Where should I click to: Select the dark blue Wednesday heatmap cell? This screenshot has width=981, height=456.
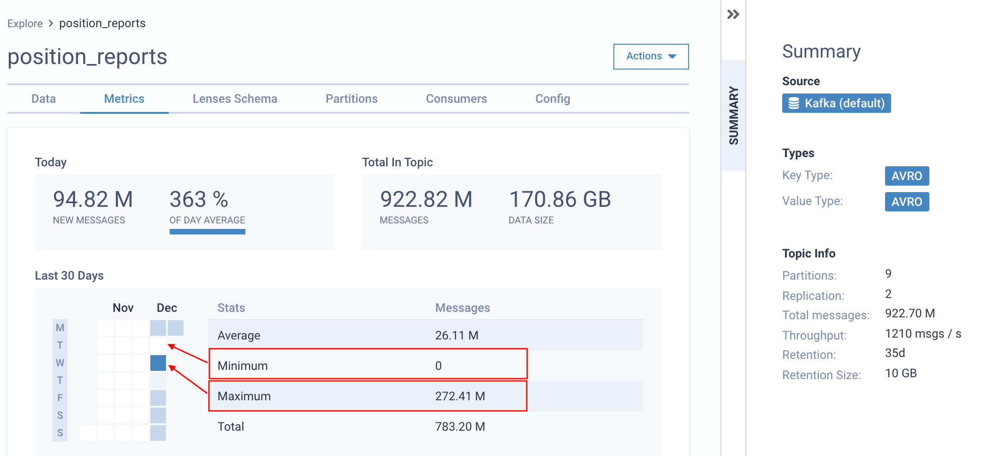pyautogui.click(x=158, y=363)
